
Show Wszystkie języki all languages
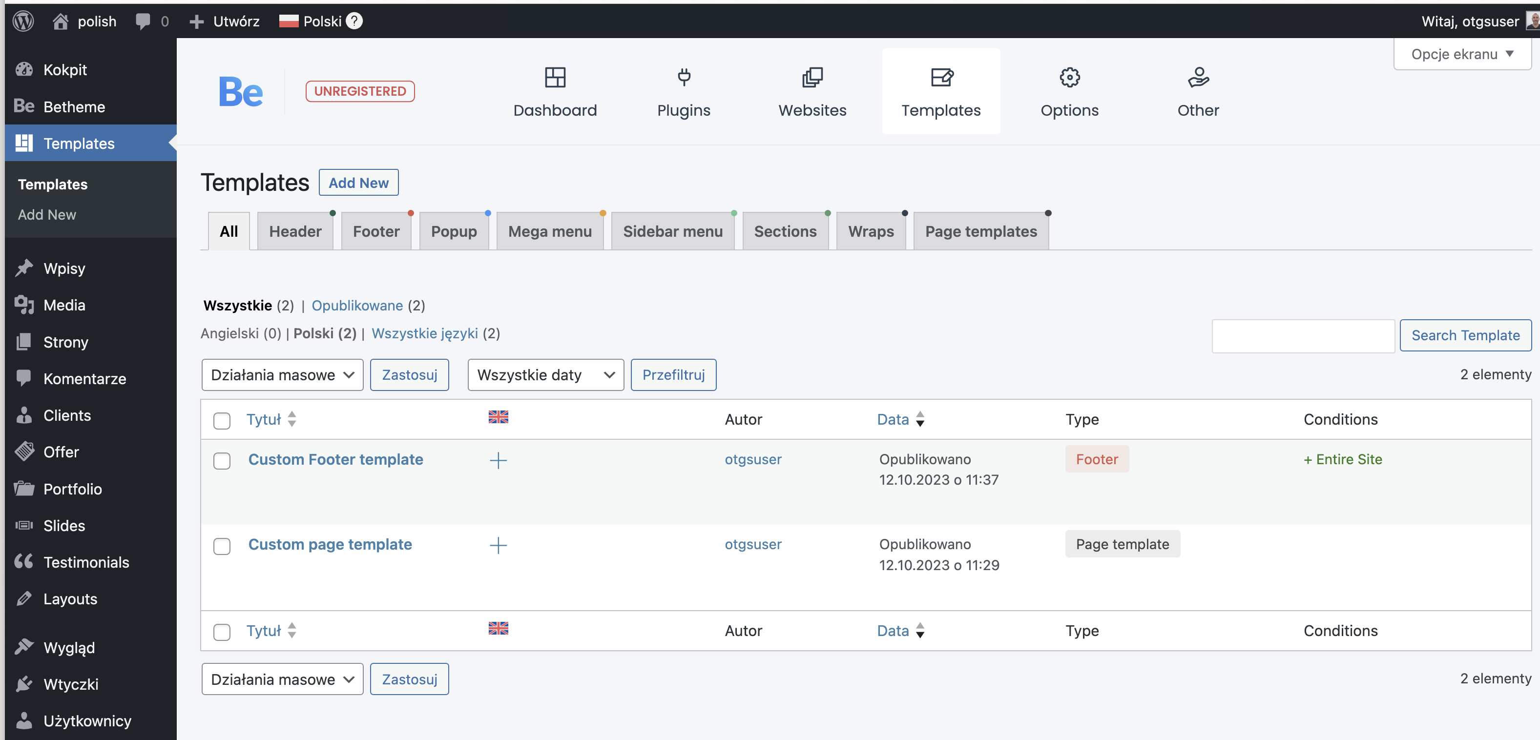[x=424, y=333]
